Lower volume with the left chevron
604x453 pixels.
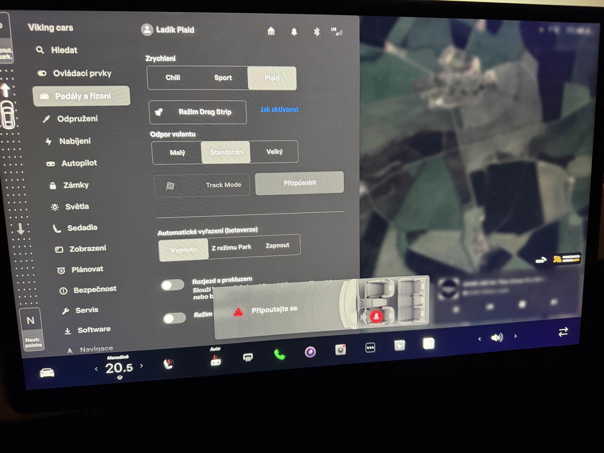[x=479, y=339]
